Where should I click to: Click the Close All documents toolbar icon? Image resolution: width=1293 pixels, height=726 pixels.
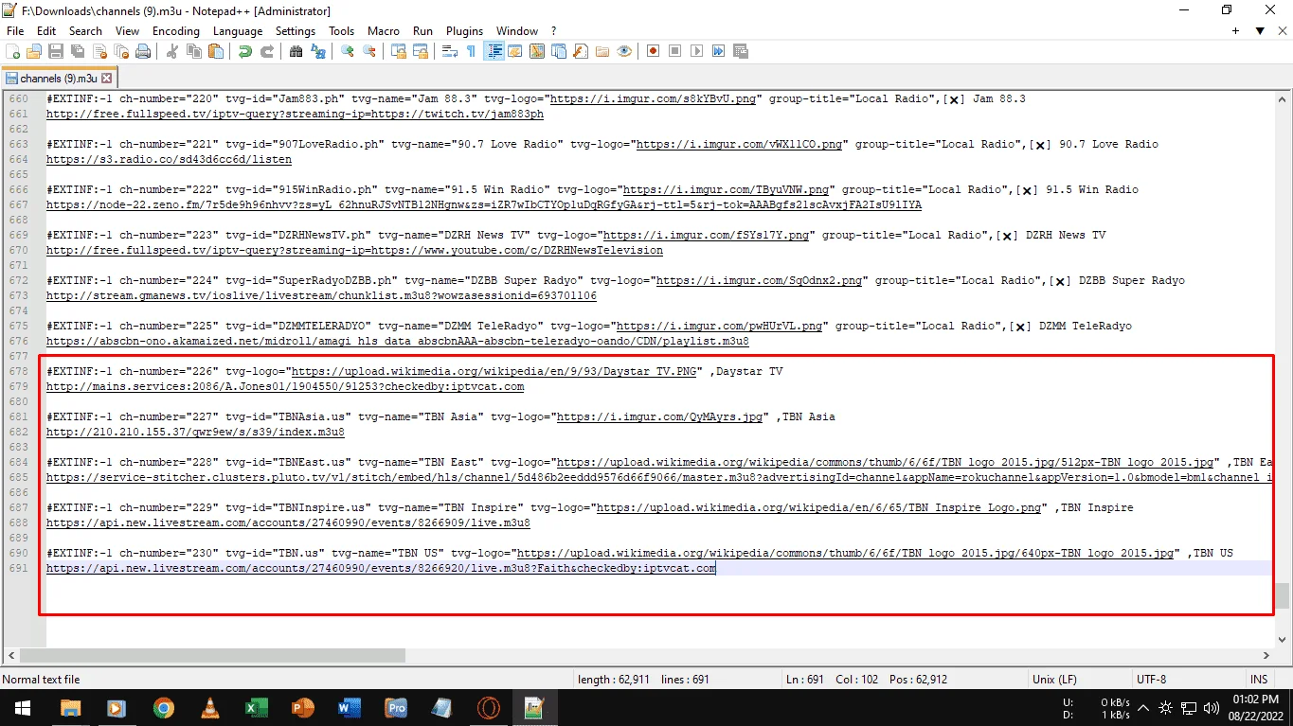click(x=120, y=51)
